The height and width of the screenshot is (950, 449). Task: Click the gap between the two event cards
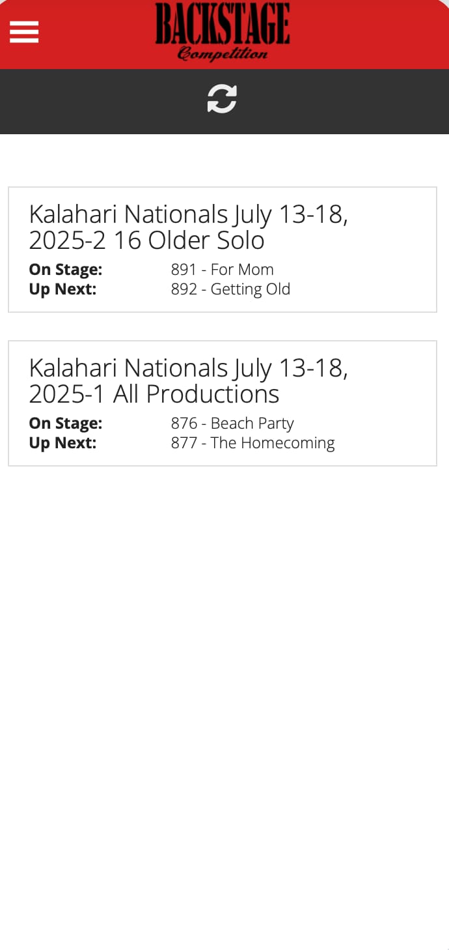tap(222, 326)
